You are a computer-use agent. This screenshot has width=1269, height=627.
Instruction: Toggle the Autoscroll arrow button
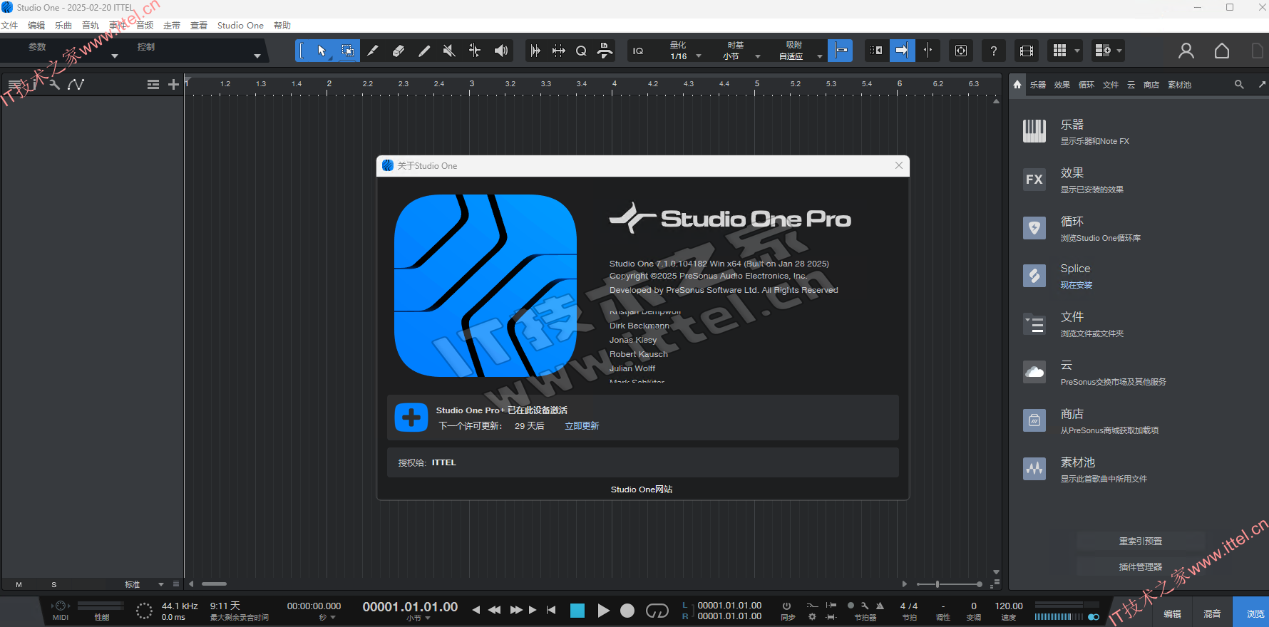point(902,51)
